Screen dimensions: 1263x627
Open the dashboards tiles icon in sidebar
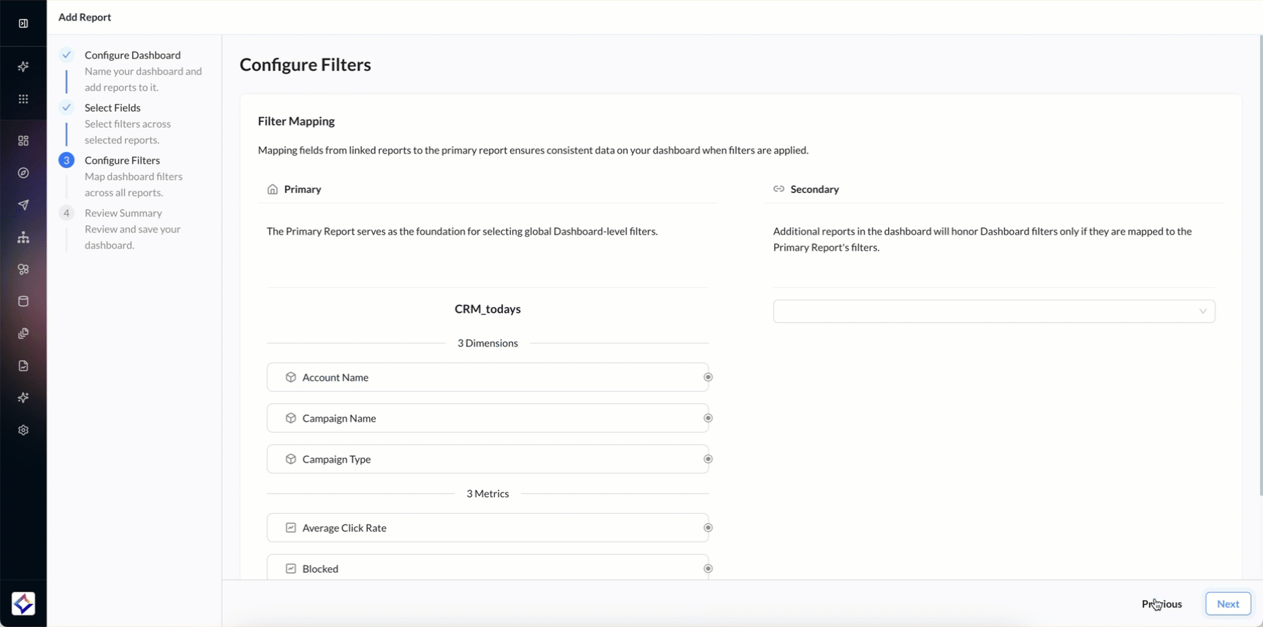click(x=23, y=140)
